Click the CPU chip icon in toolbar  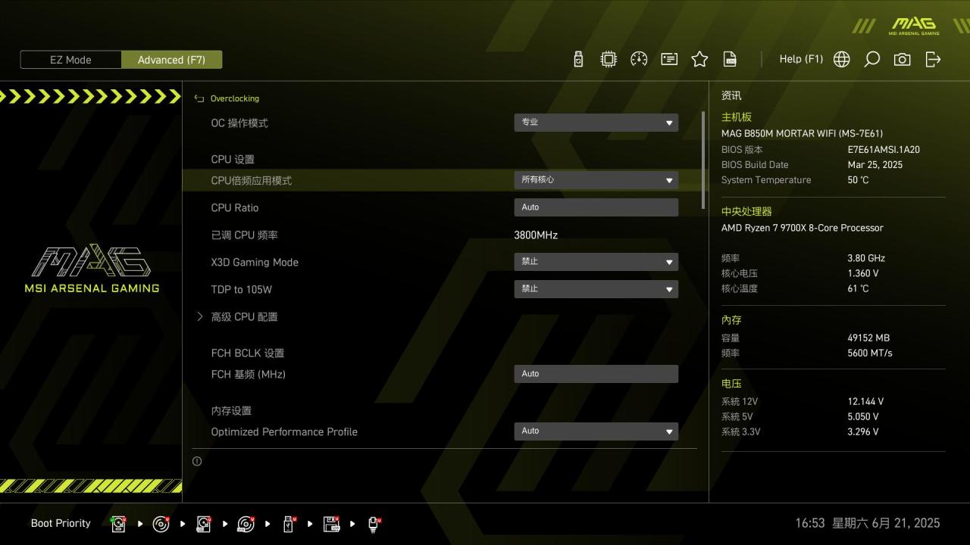tap(609, 59)
